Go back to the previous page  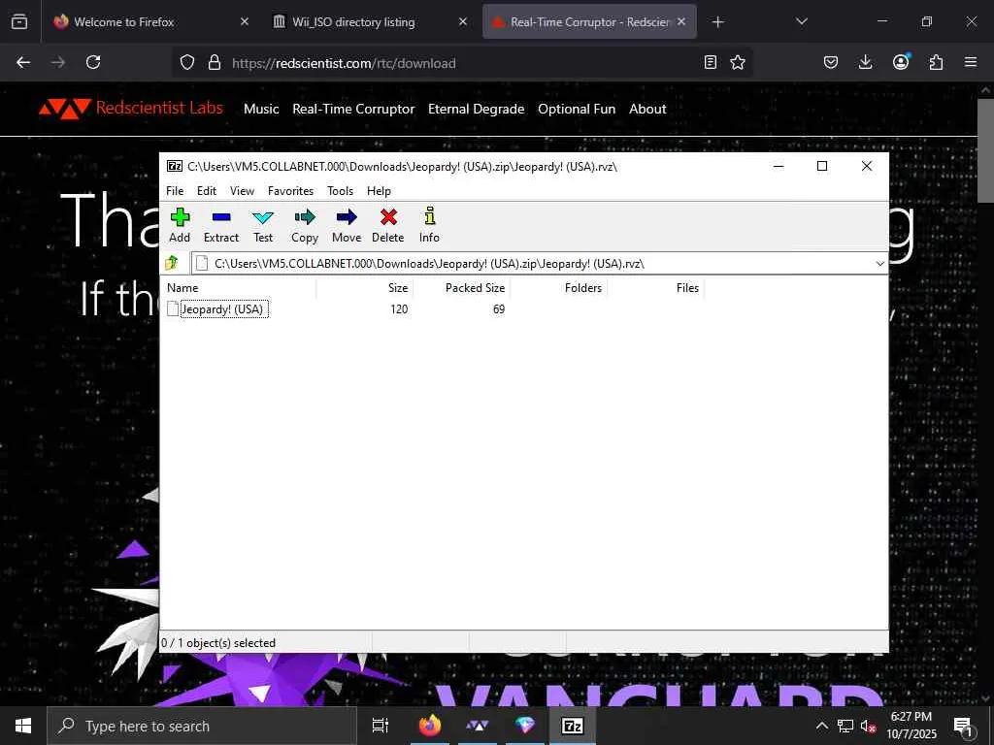pos(23,62)
